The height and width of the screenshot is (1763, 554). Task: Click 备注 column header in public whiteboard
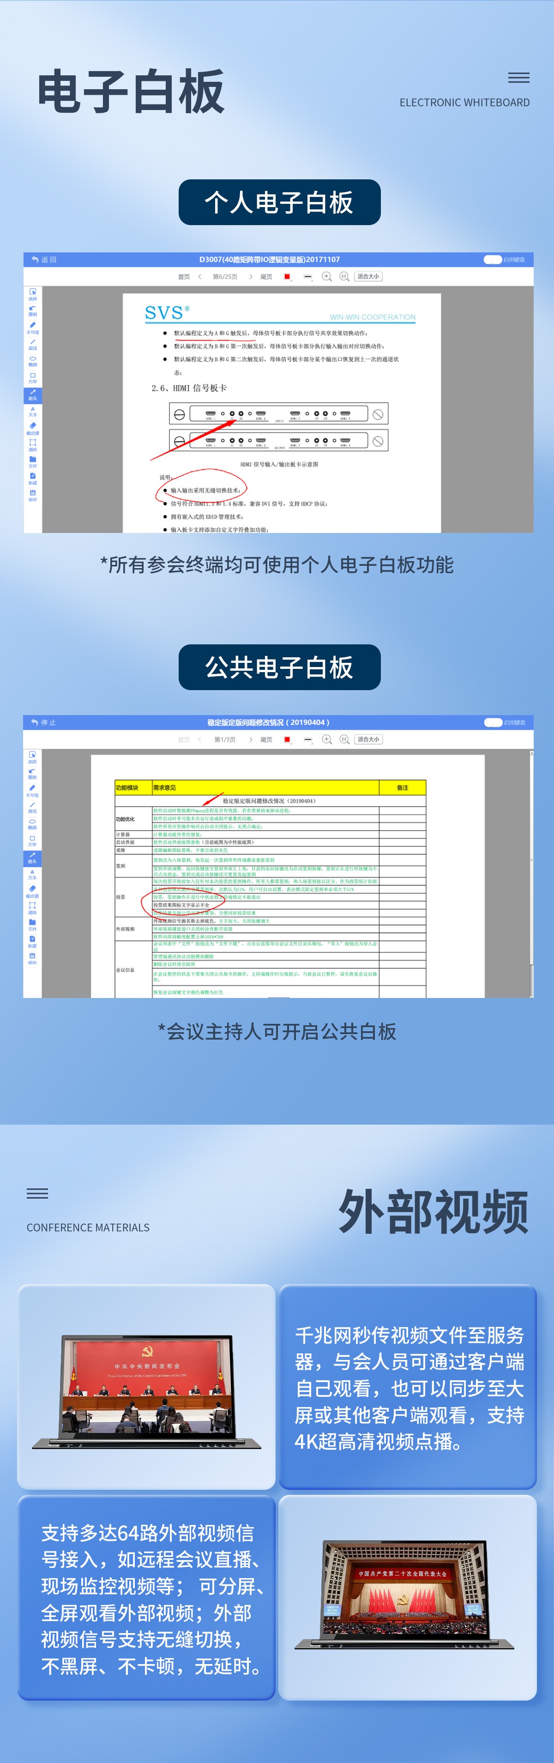402,788
